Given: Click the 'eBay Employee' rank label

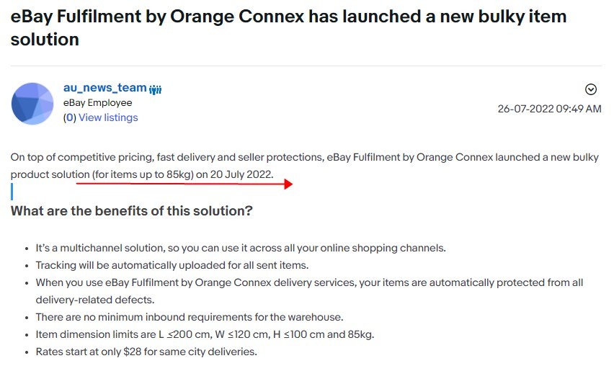Looking at the screenshot, I should tap(97, 102).
